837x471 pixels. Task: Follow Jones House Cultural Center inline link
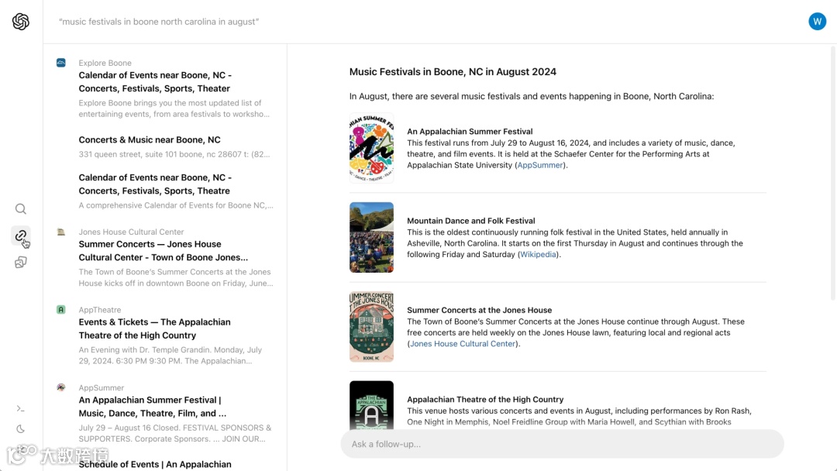(x=462, y=344)
